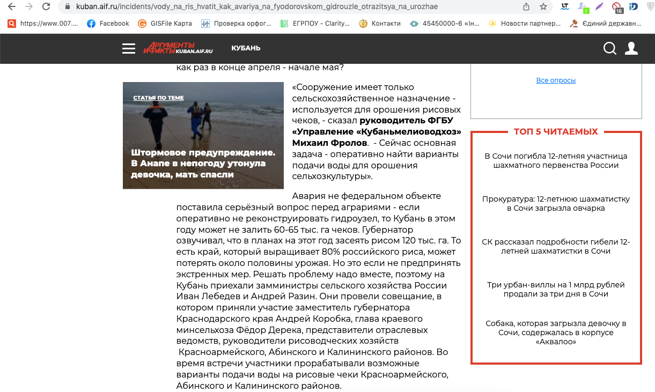Click the Аргументы и Факты logo
Image resolution: width=655 pixels, height=392 pixels.
point(178,48)
